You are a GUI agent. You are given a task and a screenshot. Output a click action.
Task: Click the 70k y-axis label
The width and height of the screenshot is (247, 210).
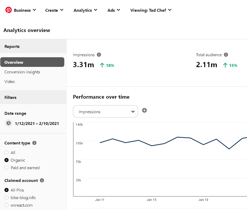click(78, 162)
